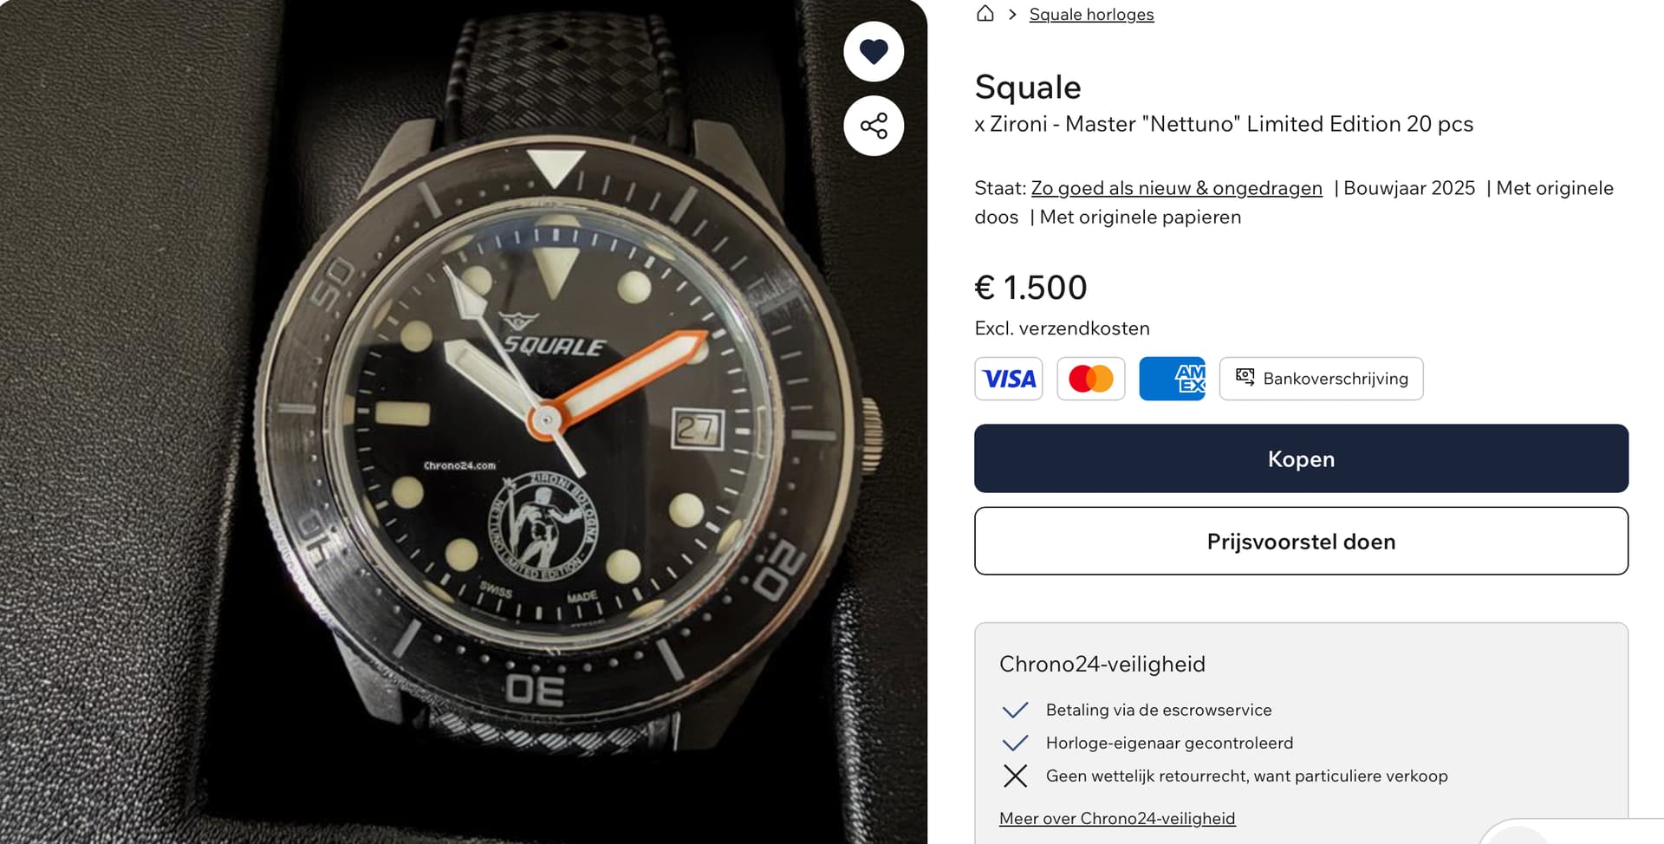Click the home breadcrumb icon

point(985,14)
